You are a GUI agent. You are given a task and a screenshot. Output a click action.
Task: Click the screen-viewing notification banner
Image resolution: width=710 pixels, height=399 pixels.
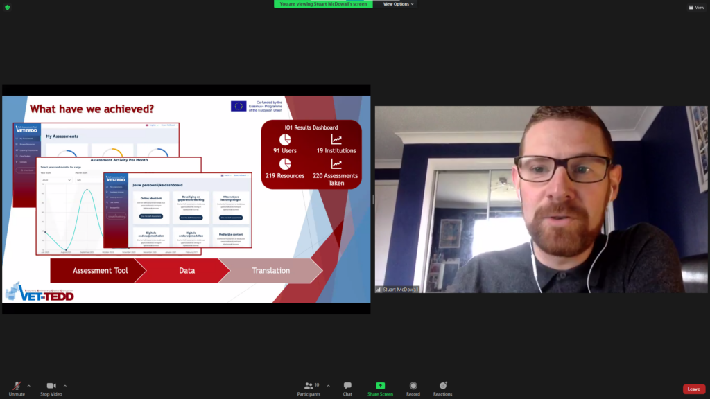(323, 4)
